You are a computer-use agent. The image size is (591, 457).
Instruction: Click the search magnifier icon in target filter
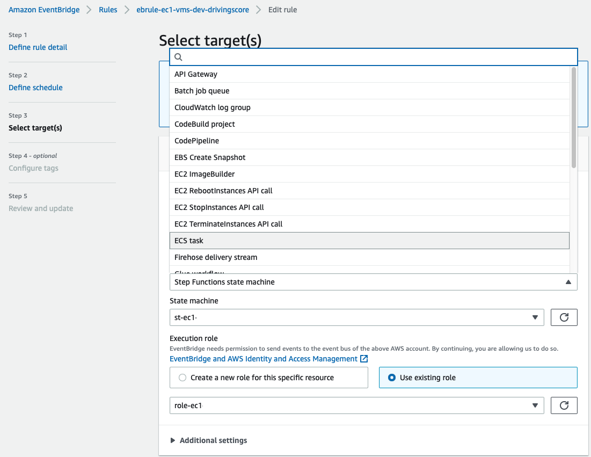point(179,57)
